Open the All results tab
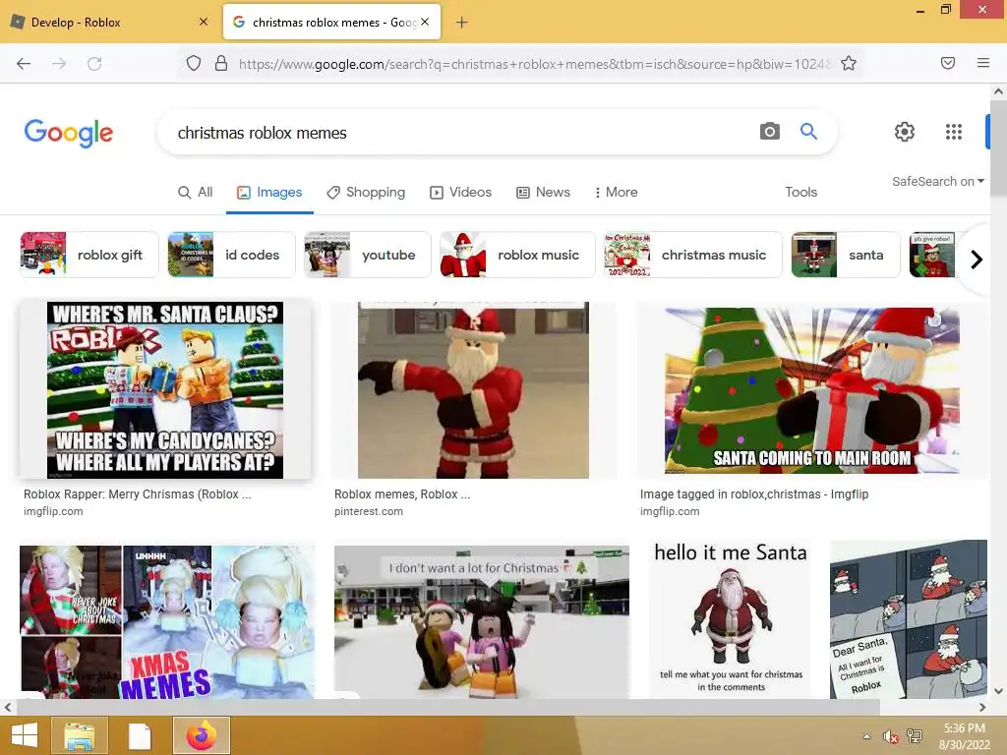Screen dimensions: 1007x755 click(x=196, y=192)
